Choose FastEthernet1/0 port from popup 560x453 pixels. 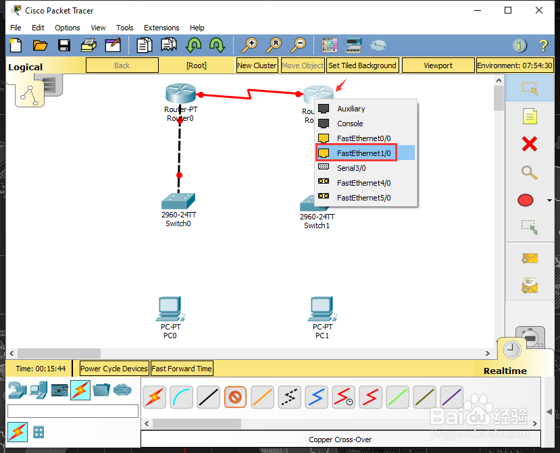coord(365,153)
